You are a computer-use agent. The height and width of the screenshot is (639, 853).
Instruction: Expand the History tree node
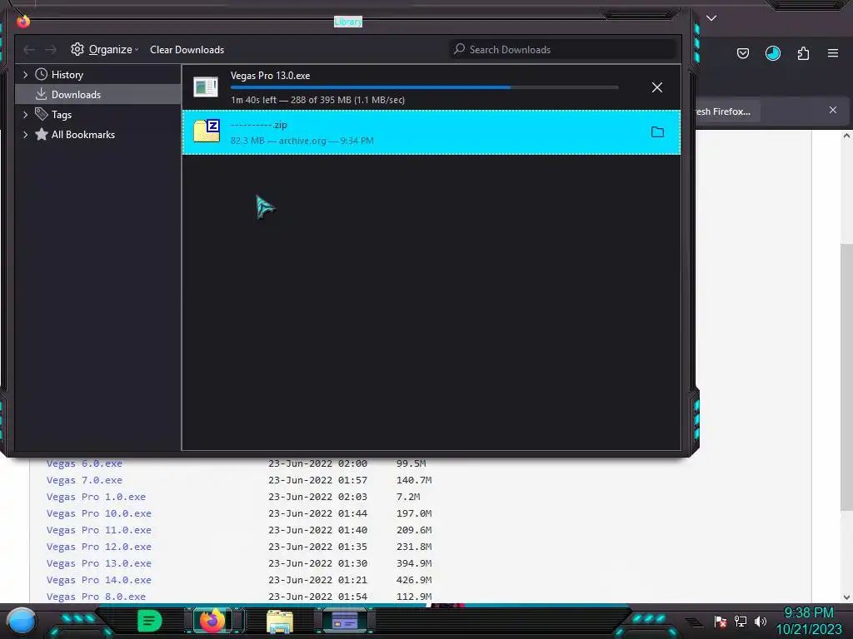pos(26,74)
